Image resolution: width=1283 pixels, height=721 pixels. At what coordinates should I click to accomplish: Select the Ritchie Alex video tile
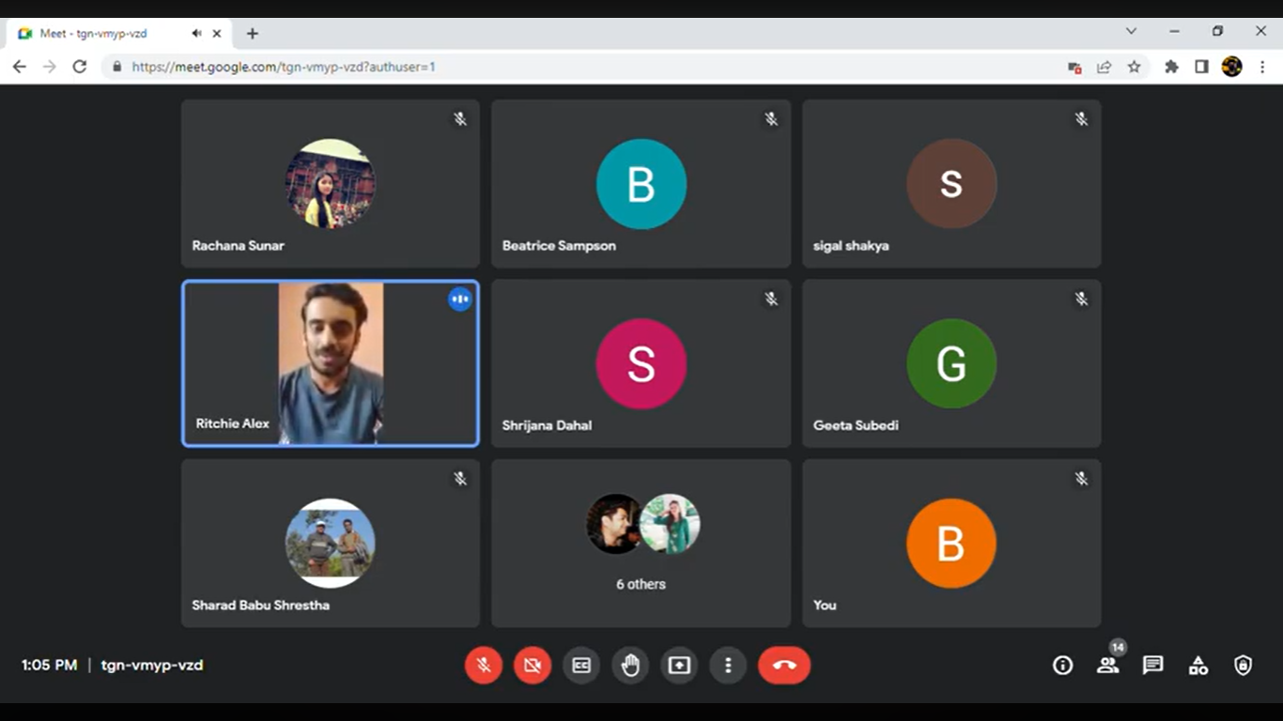[331, 363]
